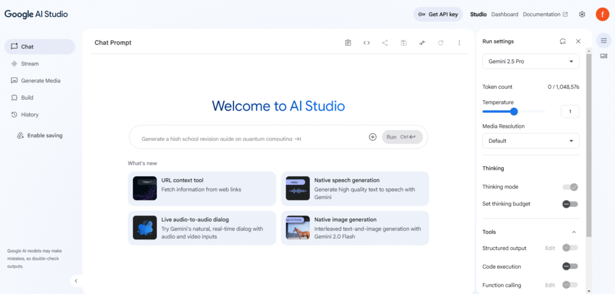
Task: Open the three-dot more options menu
Action: tap(459, 43)
